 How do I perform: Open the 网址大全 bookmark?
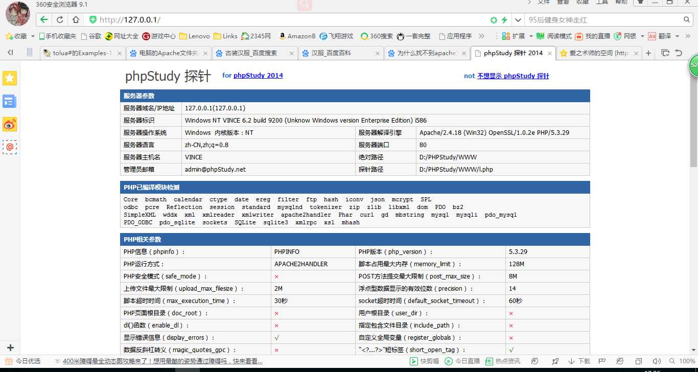pos(122,36)
